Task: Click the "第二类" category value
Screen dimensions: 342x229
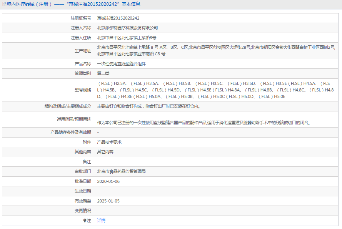Action: pos(103,73)
